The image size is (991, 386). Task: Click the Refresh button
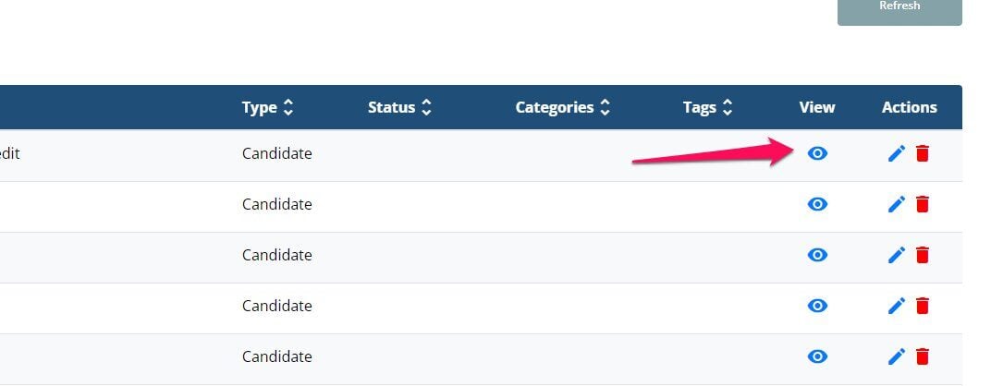tap(899, 9)
